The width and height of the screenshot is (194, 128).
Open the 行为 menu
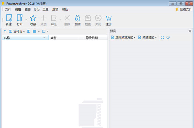point(37,9)
